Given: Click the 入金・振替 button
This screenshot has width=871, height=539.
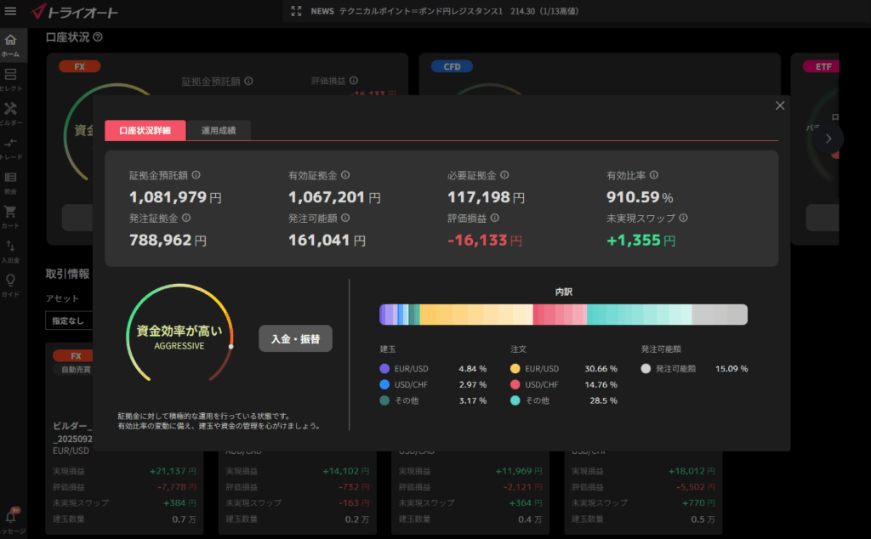Looking at the screenshot, I should 295,338.
